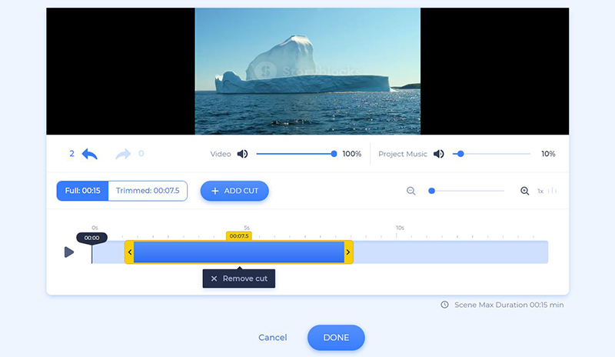The width and height of the screenshot is (615, 357).
Task: Click the clock icon beside Scene Max Duration
Action: click(444, 305)
